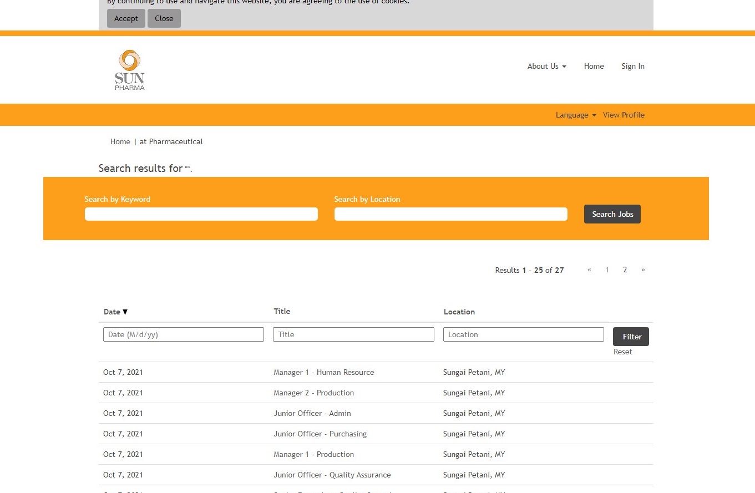Go to results page 2
This screenshot has height=493, width=755.
click(625, 270)
